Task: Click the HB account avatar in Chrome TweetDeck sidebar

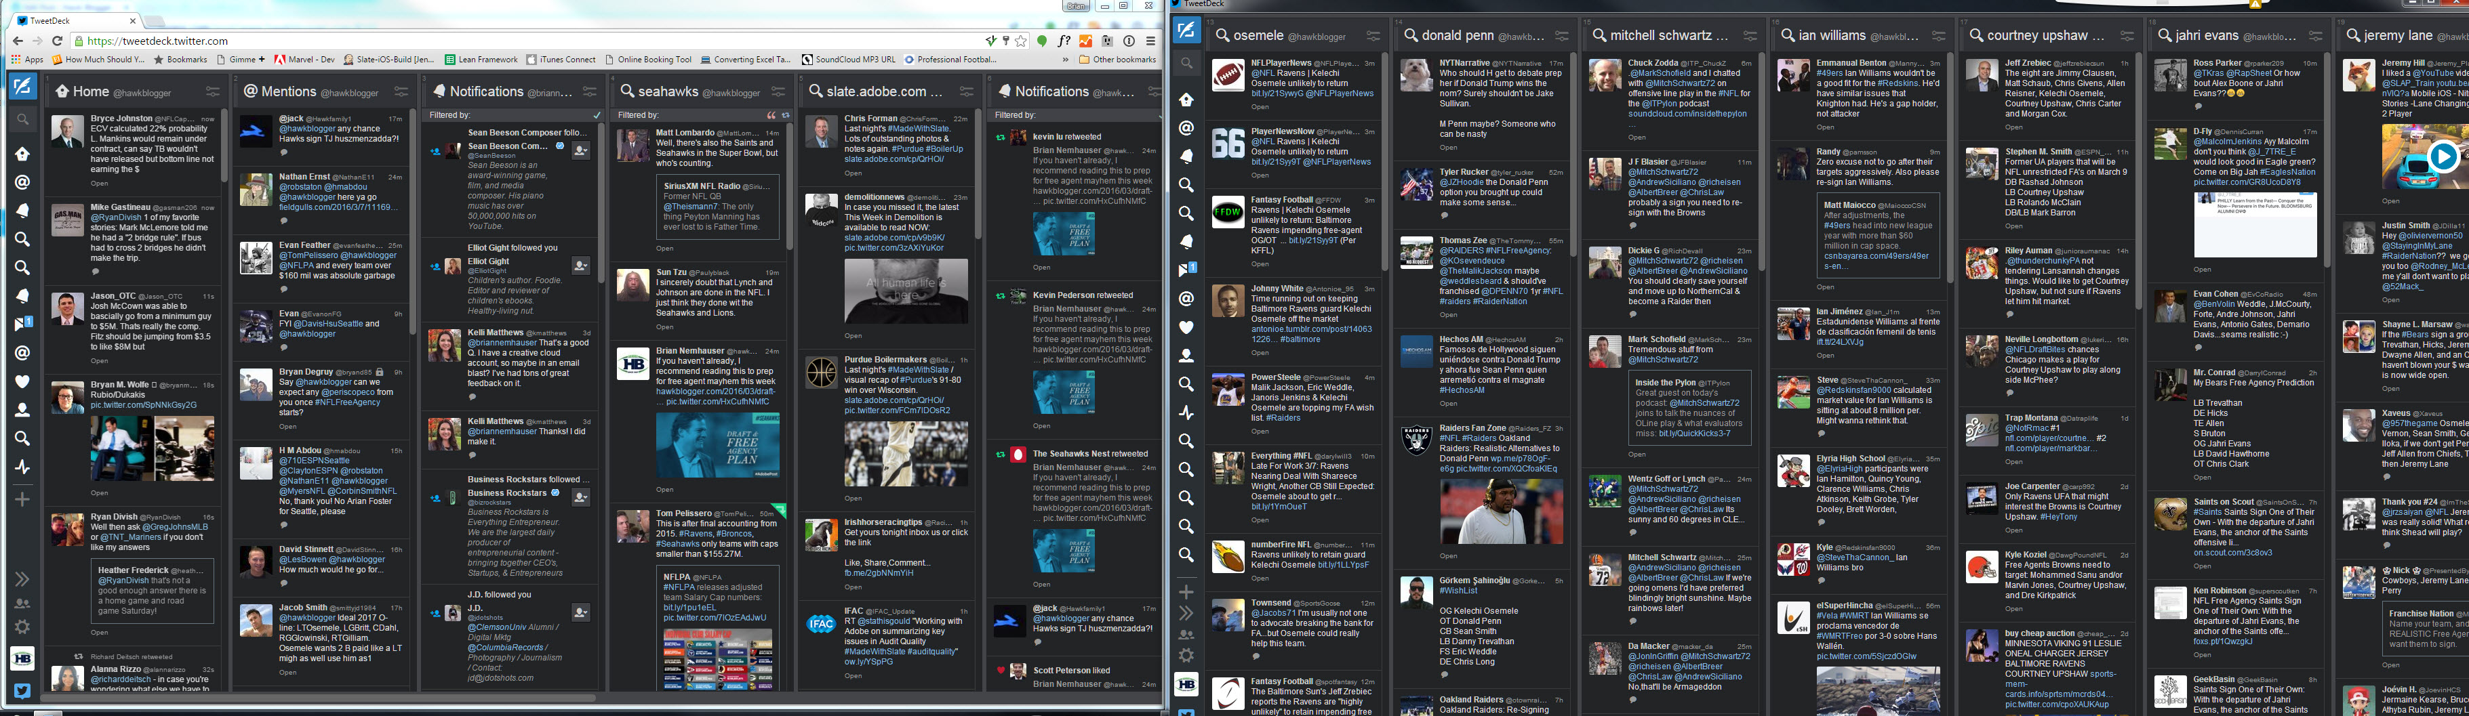Action: pos(22,658)
